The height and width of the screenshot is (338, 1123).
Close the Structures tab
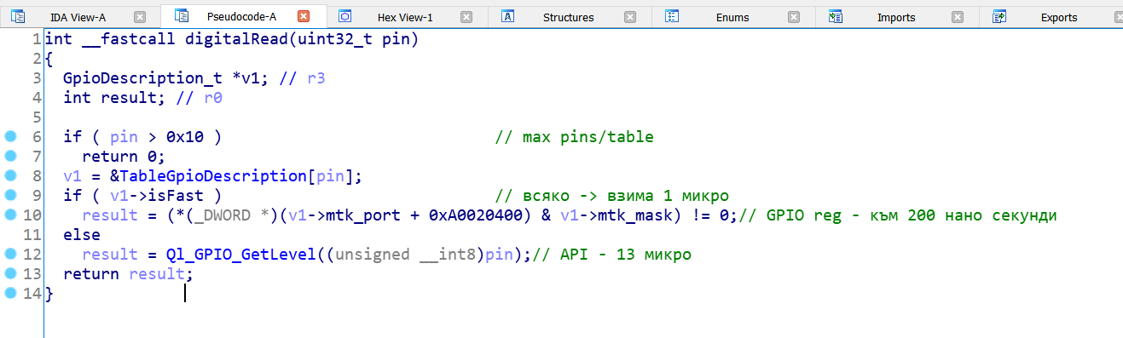[630, 17]
